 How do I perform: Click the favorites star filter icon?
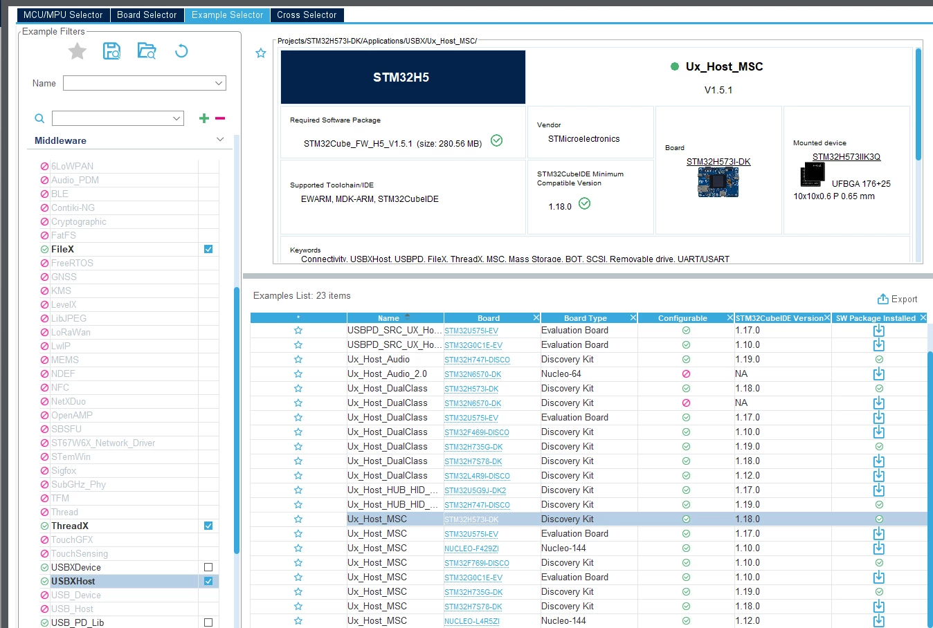pyautogui.click(x=78, y=51)
